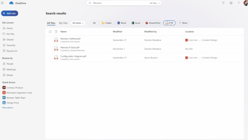Filter results by Excel
Screen dimensions: 248x140
point(136,23)
